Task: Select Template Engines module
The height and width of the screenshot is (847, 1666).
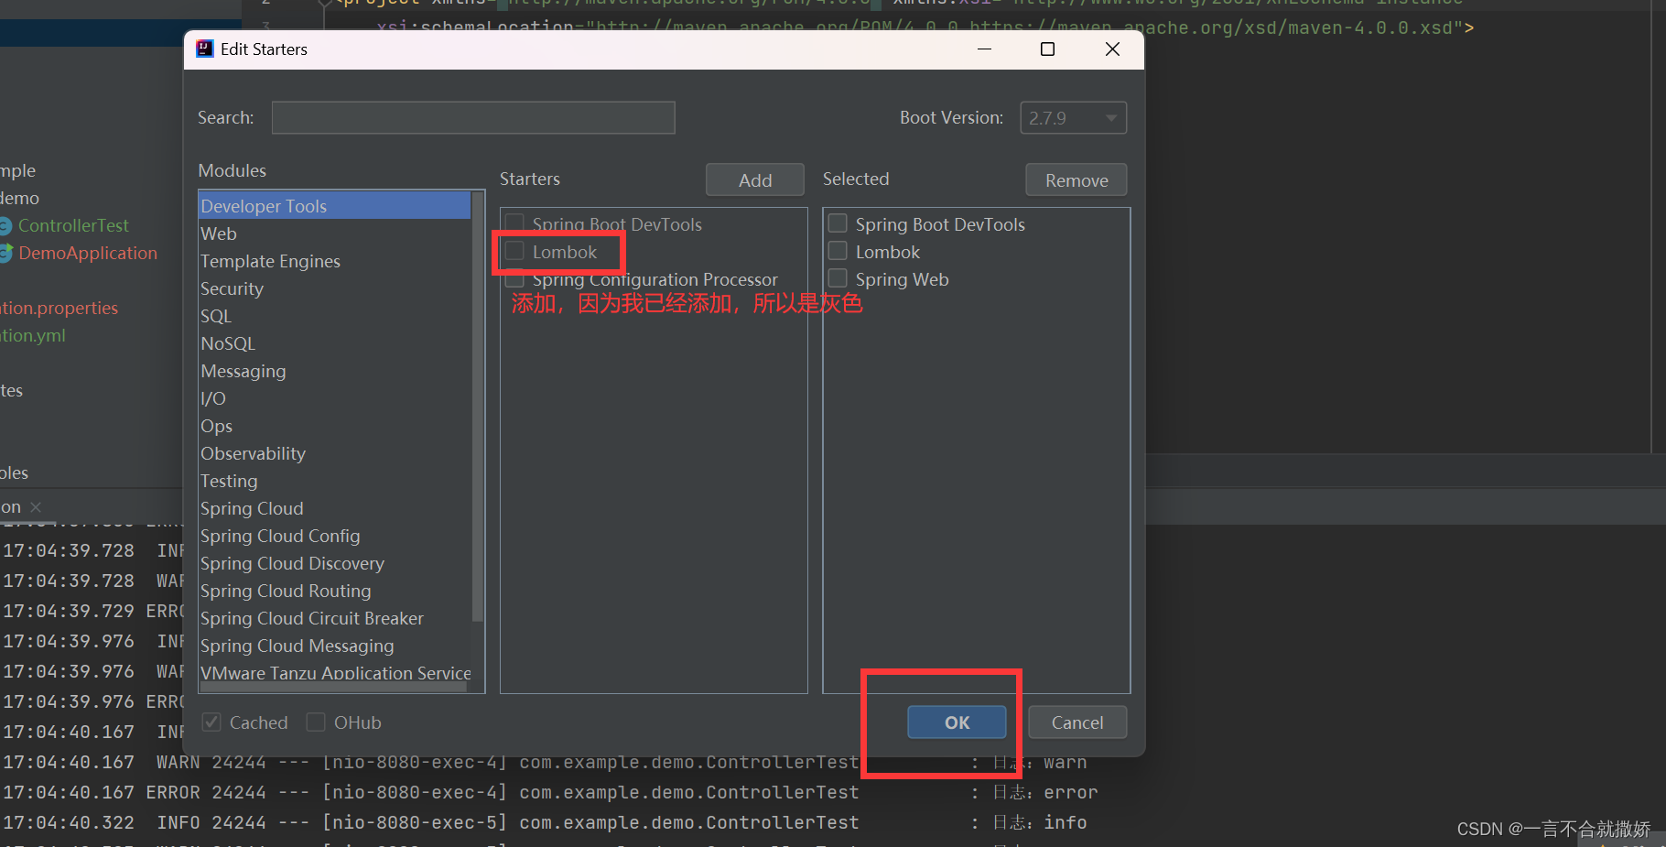Action: (335, 261)
